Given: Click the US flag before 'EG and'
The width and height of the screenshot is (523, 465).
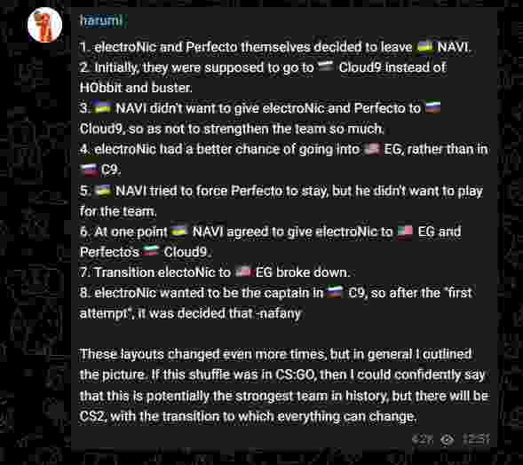Looking at the screenshot, I should pyautogui.click(x=405, y=232).
